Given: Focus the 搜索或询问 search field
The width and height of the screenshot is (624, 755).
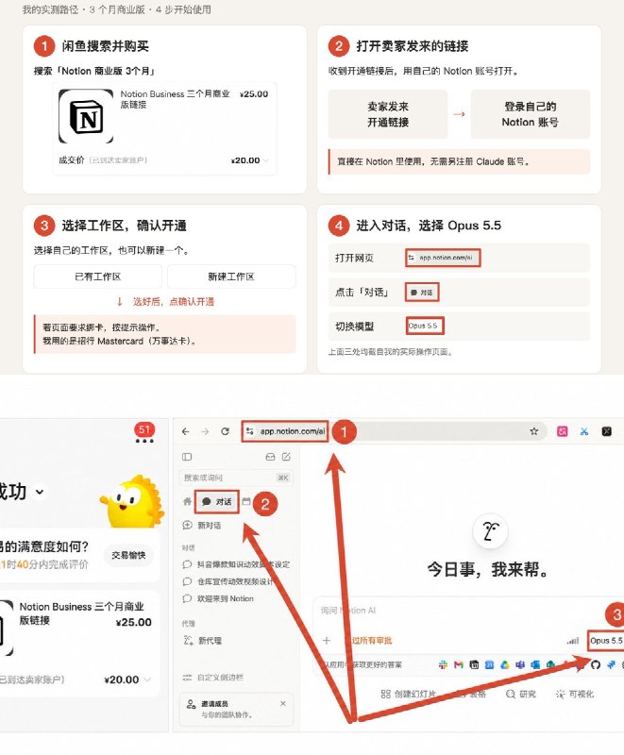Looking at the screenshot, I should [x=236, y=478].
